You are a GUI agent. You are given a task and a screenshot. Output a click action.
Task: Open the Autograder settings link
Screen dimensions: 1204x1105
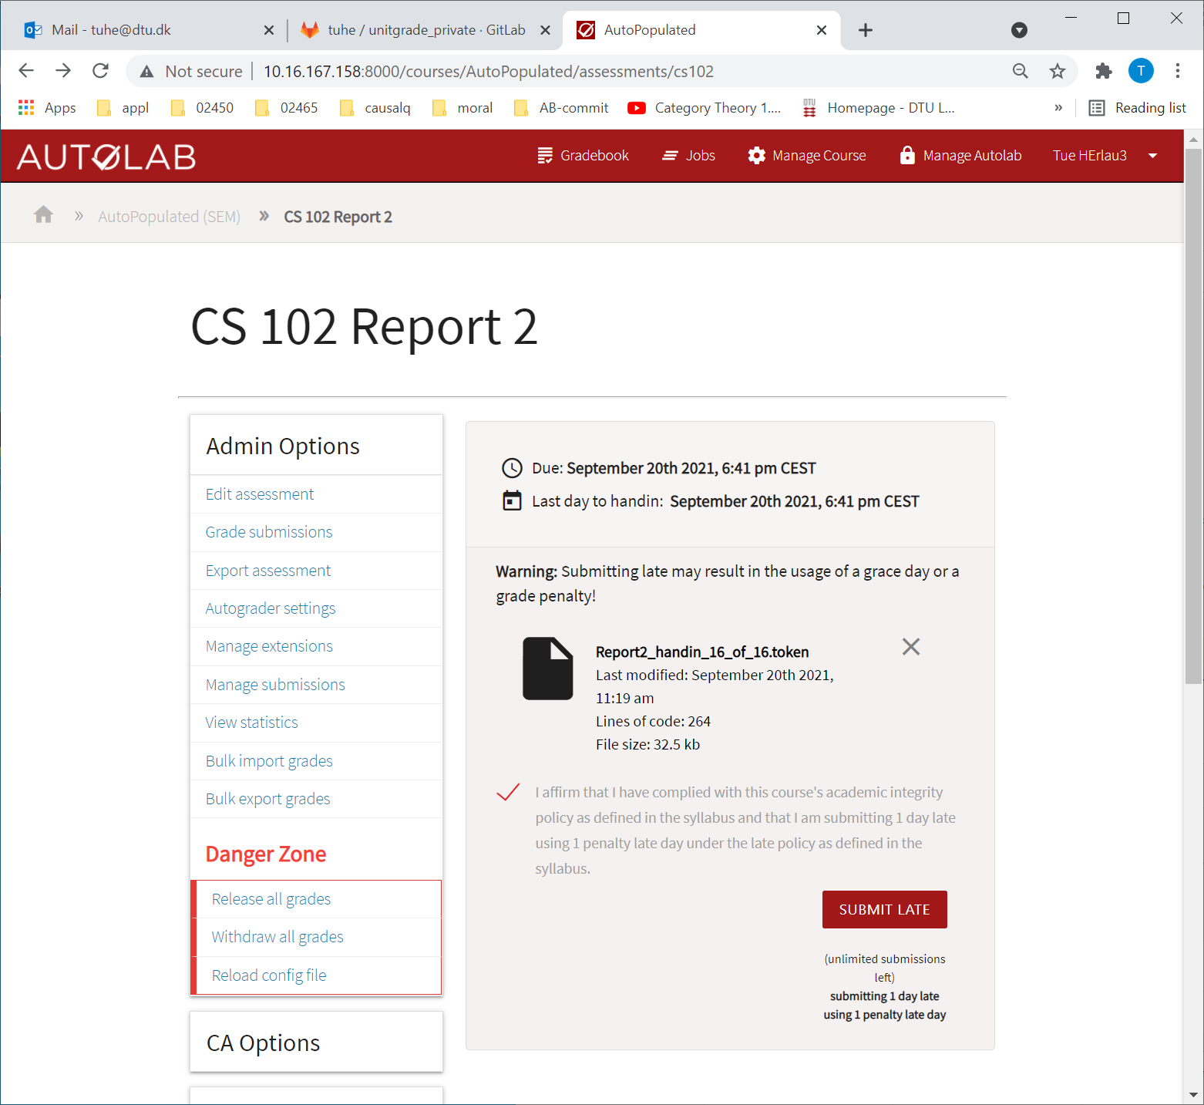tap(271, 608)
